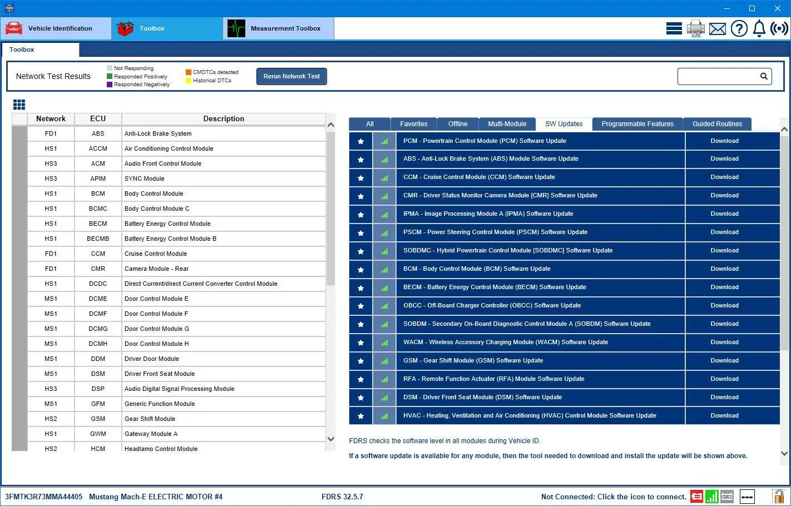Select the SW Updates tab
Image resolution: width=791 pixels, height=506 pixels.
(x=563, y=124)
